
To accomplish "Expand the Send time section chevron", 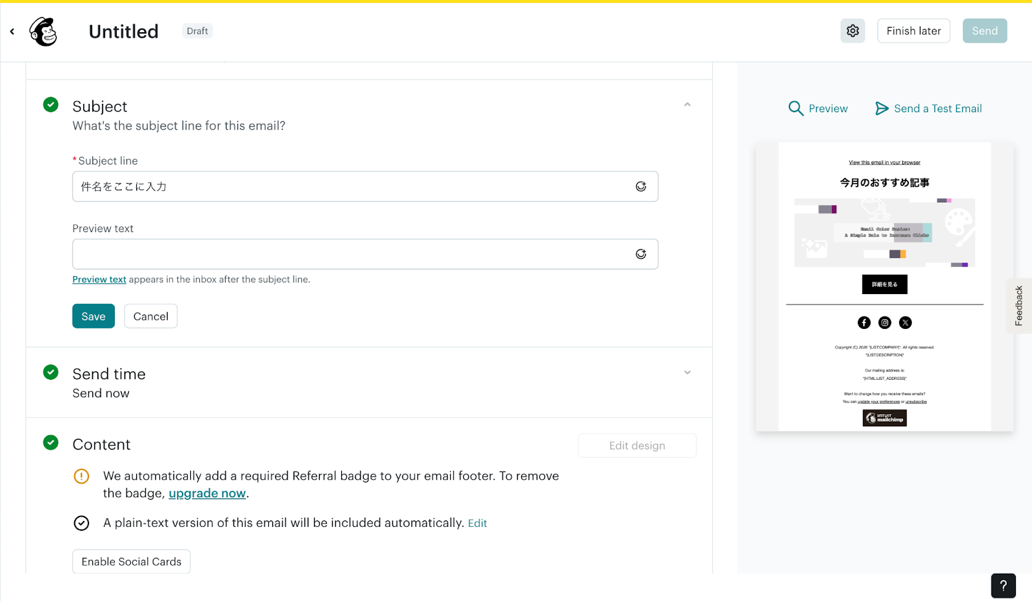I will [x=687, y=373].
